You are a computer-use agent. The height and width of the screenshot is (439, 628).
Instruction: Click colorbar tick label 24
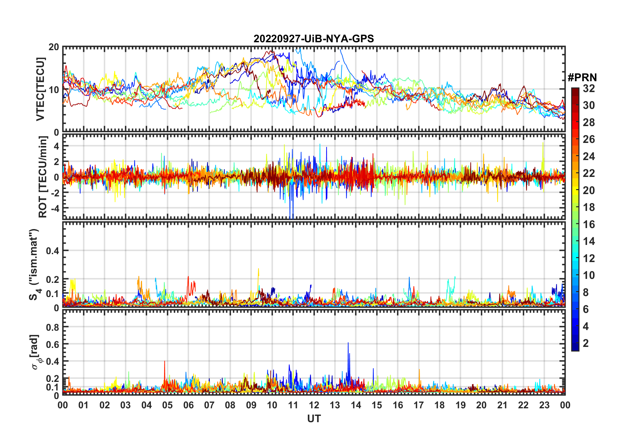tap(589, 156)
